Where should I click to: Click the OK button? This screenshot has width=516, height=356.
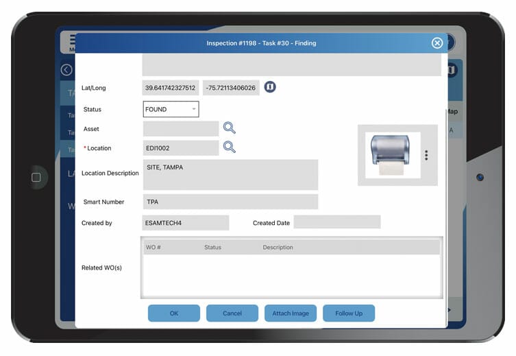click(x=174, y=313)
